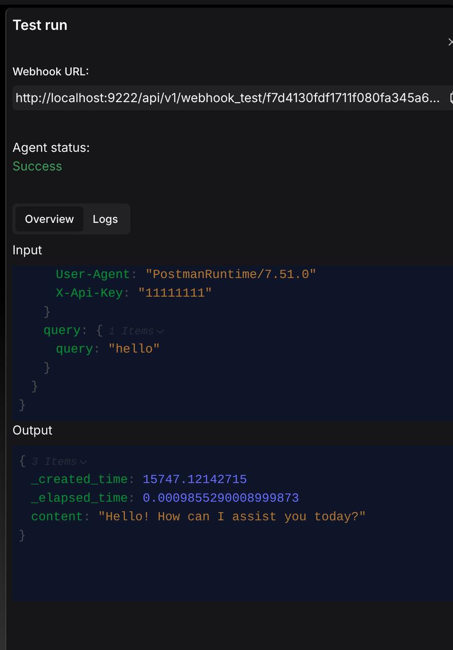
Task: Click the _elapsed_time key in Output
Action: [79, 498]
